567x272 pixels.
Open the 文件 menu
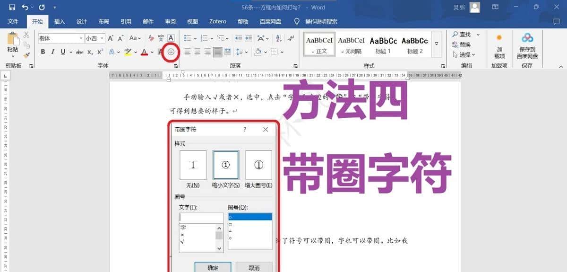coord(13,21)
